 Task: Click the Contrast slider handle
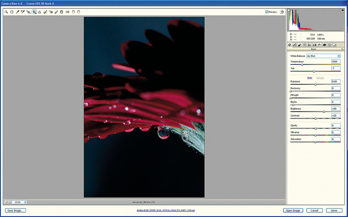pyautogui.click(x=316, y=119)
